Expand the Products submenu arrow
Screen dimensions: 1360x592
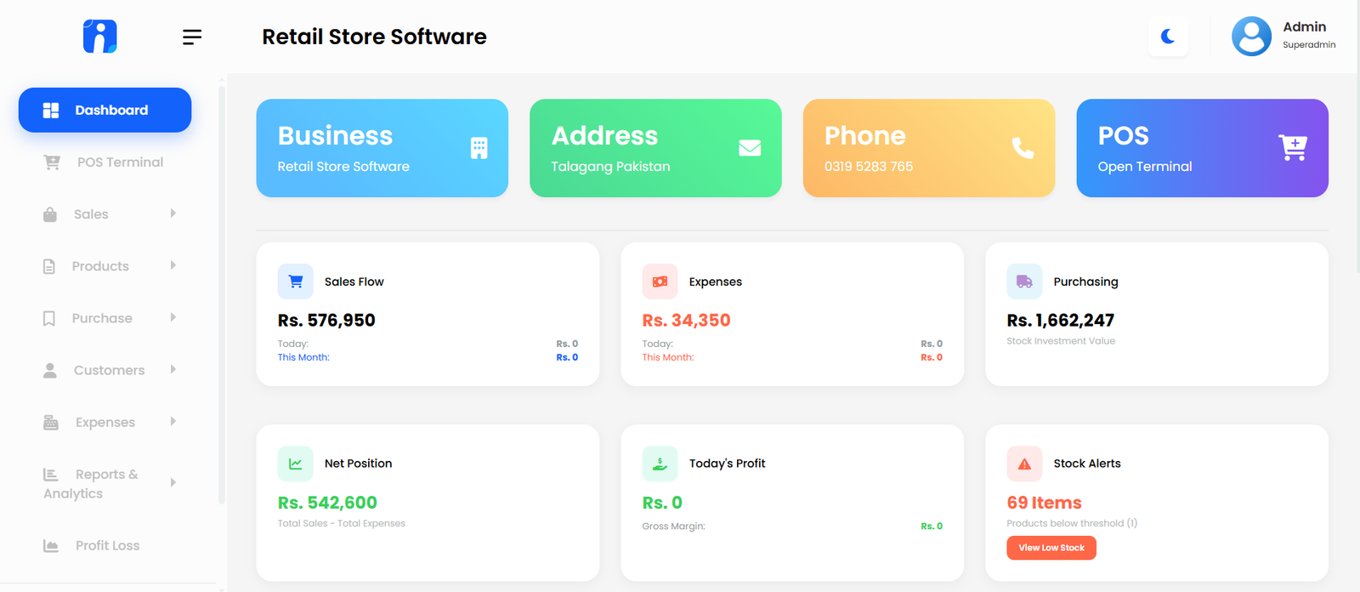pos(173,265)
